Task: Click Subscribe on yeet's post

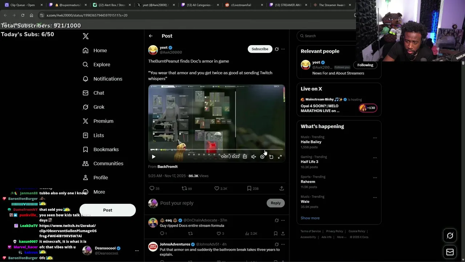Action: point(260,49)
